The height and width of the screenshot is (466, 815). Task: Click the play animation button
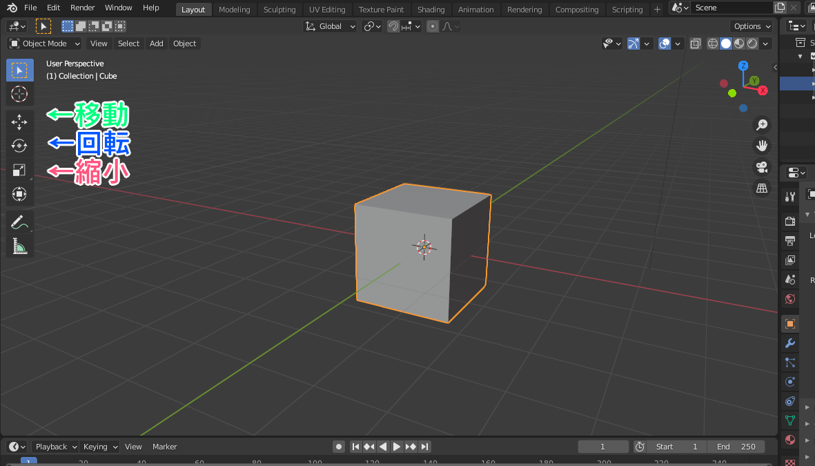397,447
